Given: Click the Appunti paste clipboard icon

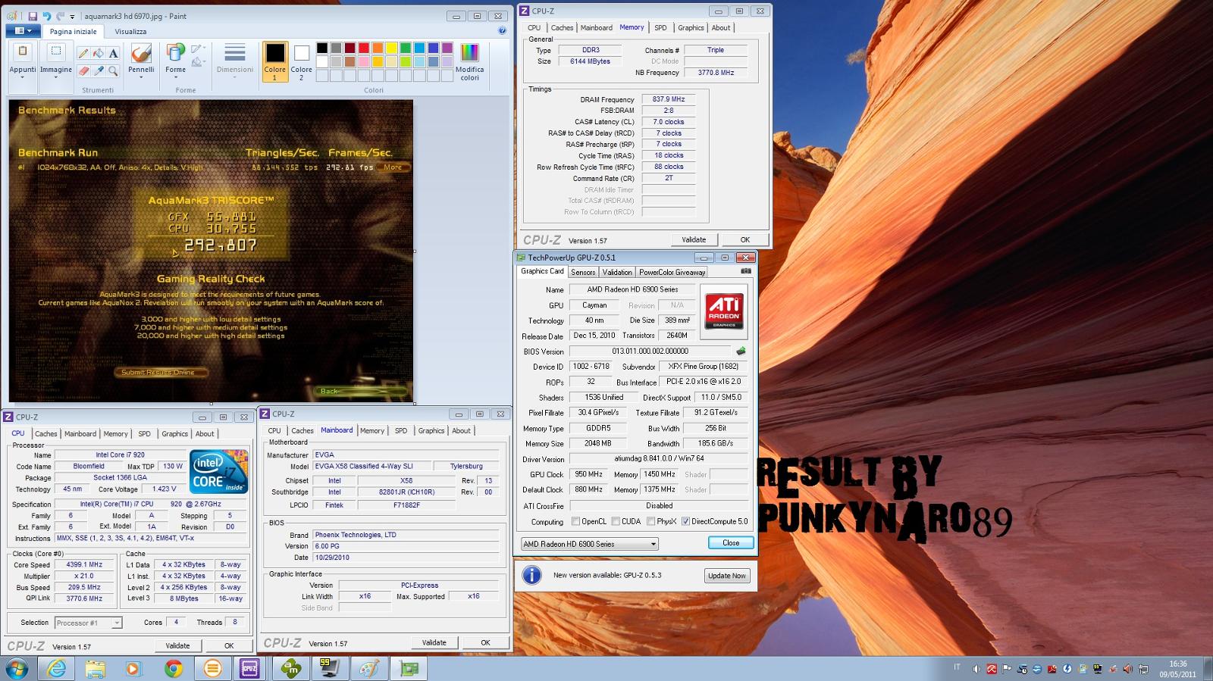Looking at the screenshot, I should click(23, 52).
